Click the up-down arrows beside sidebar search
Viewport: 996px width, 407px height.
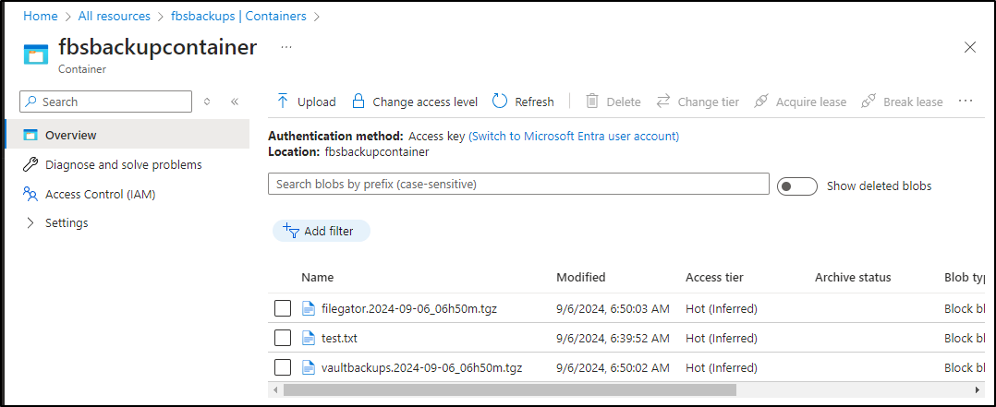(x=206, y=102)
